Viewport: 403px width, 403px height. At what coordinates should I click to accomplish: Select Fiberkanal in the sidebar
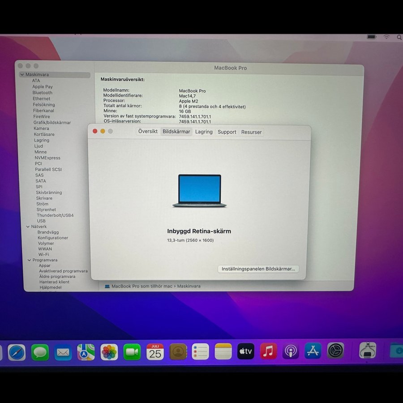[43, 111]
